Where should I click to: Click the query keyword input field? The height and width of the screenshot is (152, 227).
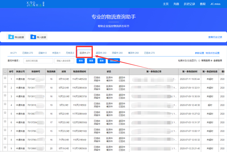tap(64, 61)
